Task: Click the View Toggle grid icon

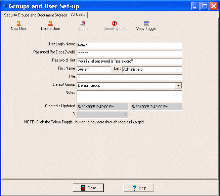Action: (146, 24)
